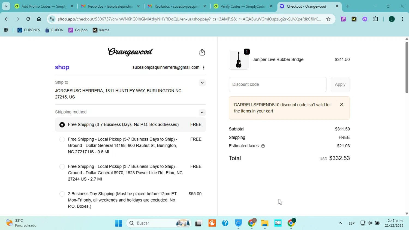
Task: Click the Total $332.53 amount
Action: (x=339, y=158)
